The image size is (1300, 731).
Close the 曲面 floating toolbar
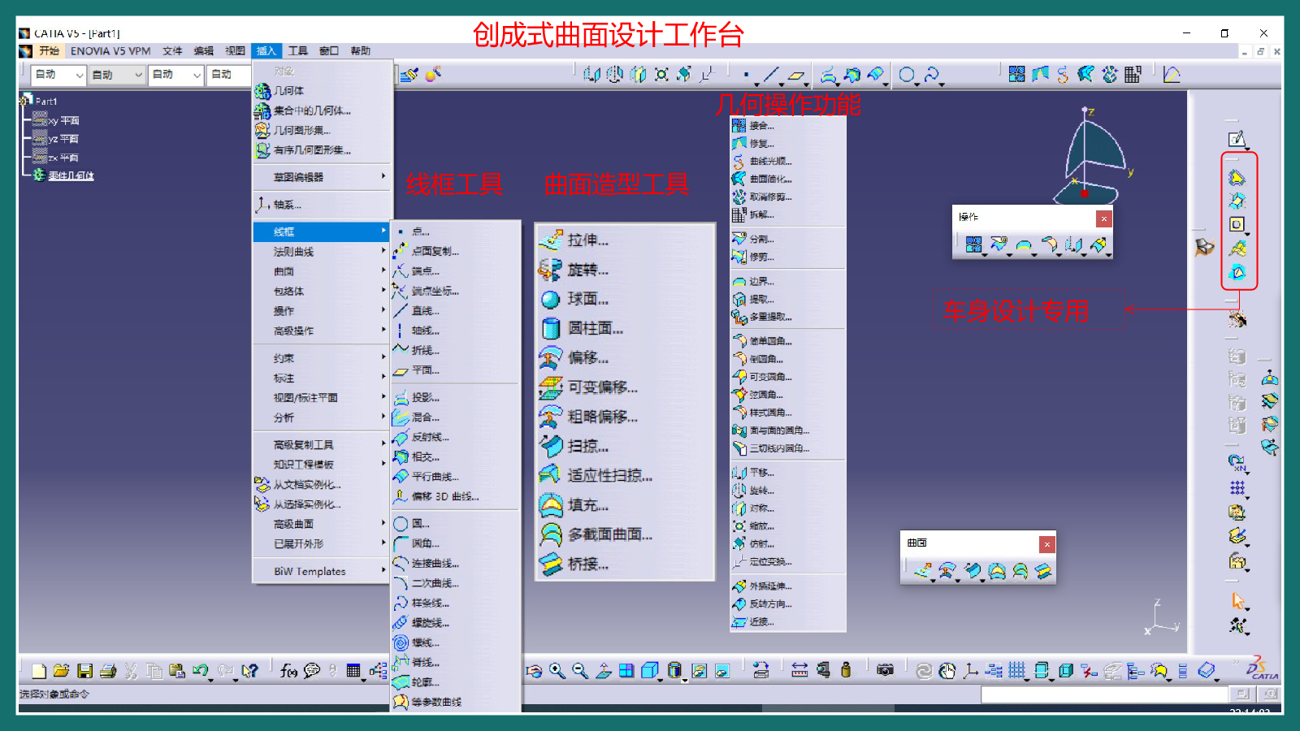1047,544
